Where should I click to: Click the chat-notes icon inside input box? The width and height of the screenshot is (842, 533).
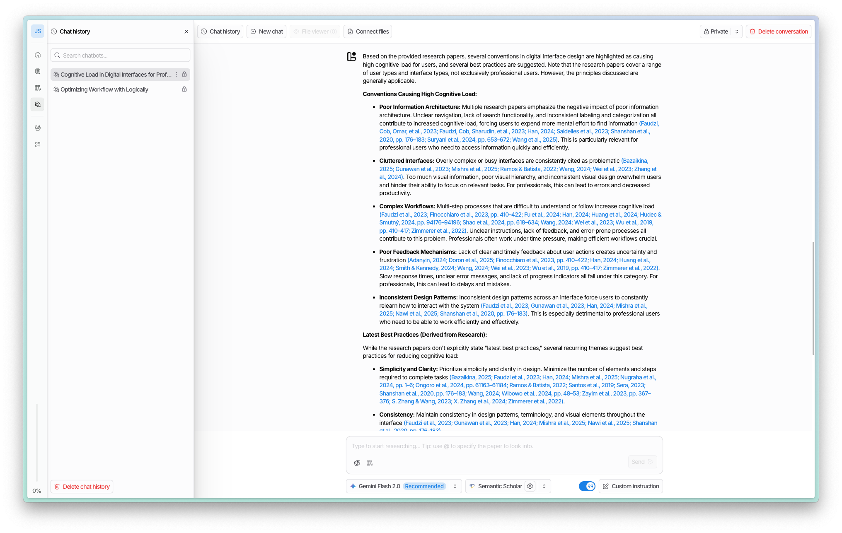pyautogui.click(x=357, y=463)
